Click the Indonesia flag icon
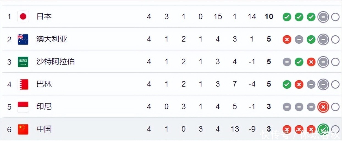342x141 pixels. tap(23, 107)
